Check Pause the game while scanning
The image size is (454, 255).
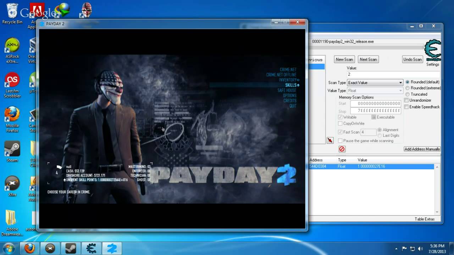coord(340,141)
